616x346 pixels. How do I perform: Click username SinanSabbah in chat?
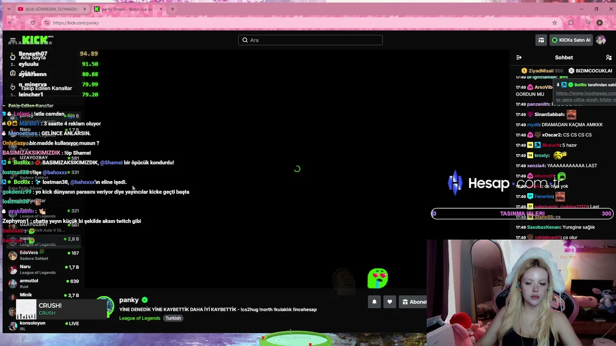[550, 114]
